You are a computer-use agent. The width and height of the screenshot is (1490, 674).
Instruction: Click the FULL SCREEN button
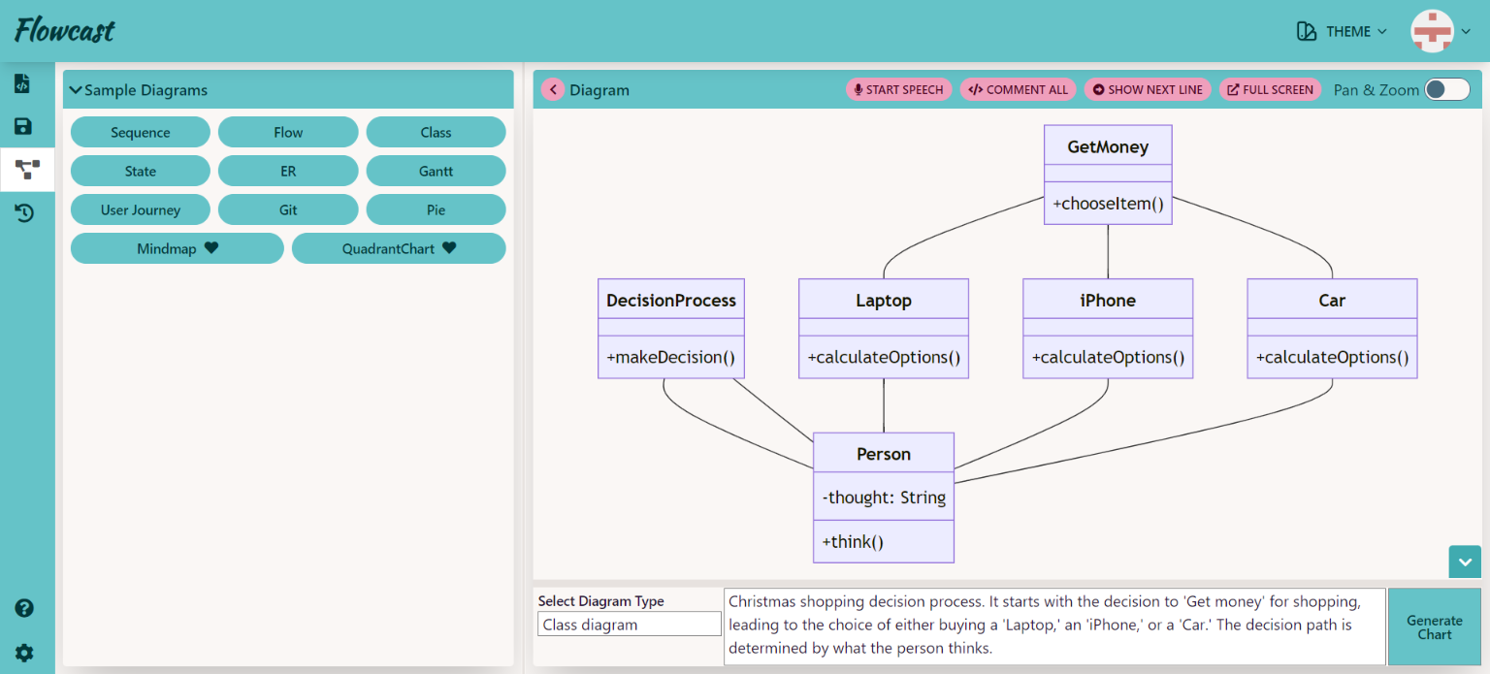click(1270, 90)
